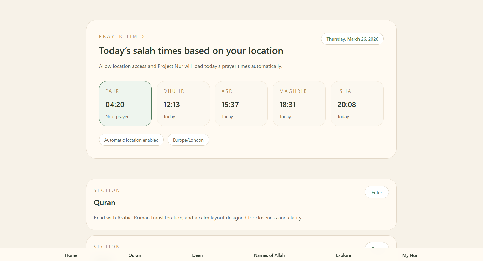
Task: Click the Dhuhr 12:13 prayer card
Action: [x=183, y=103]
